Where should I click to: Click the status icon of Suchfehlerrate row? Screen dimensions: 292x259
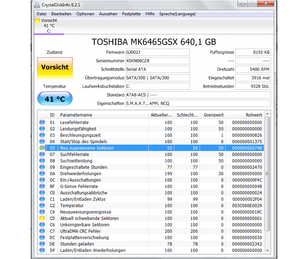tap(42, 154)
